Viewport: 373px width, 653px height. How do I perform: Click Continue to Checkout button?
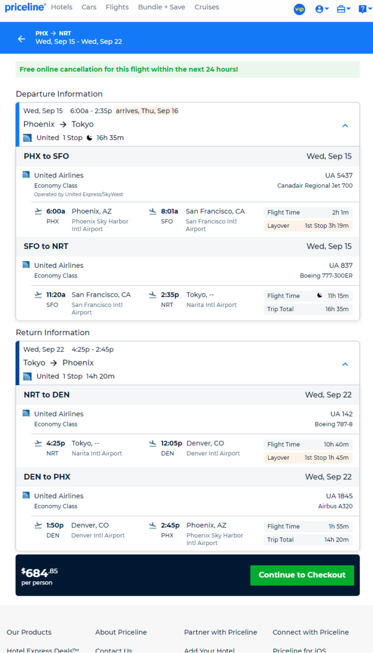(302, 575)
